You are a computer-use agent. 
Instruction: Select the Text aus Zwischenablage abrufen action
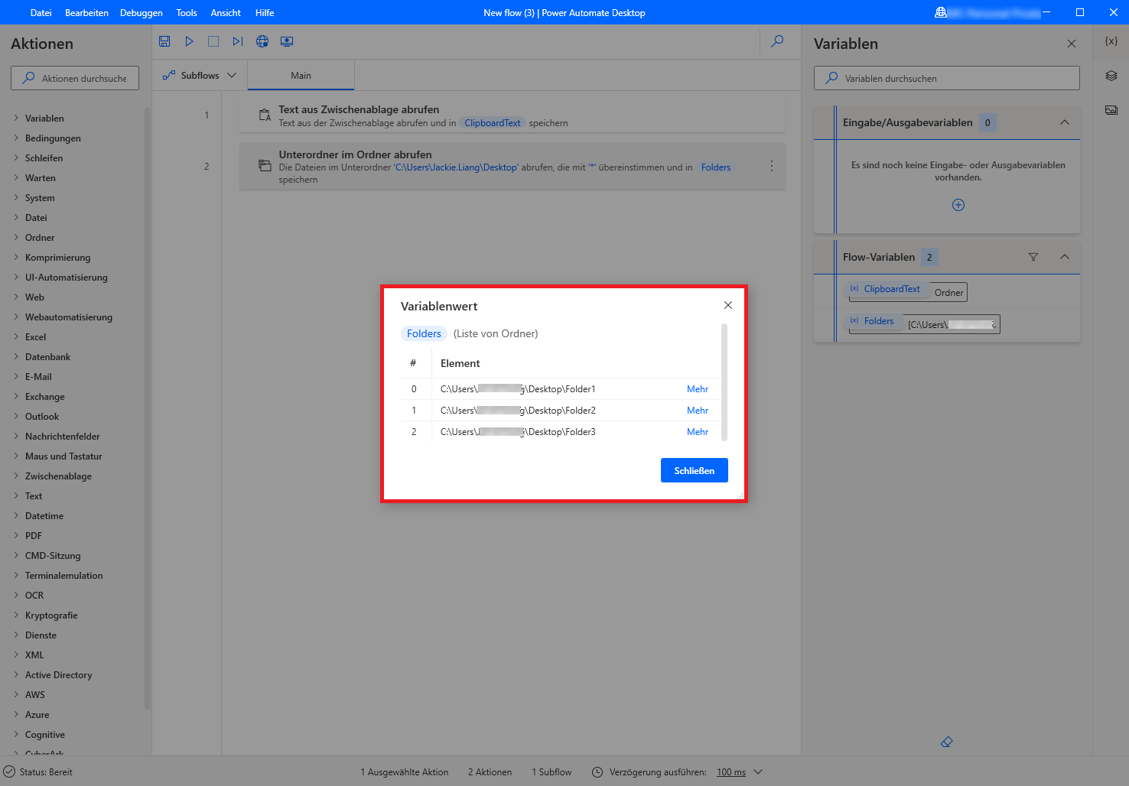(512, 115)
